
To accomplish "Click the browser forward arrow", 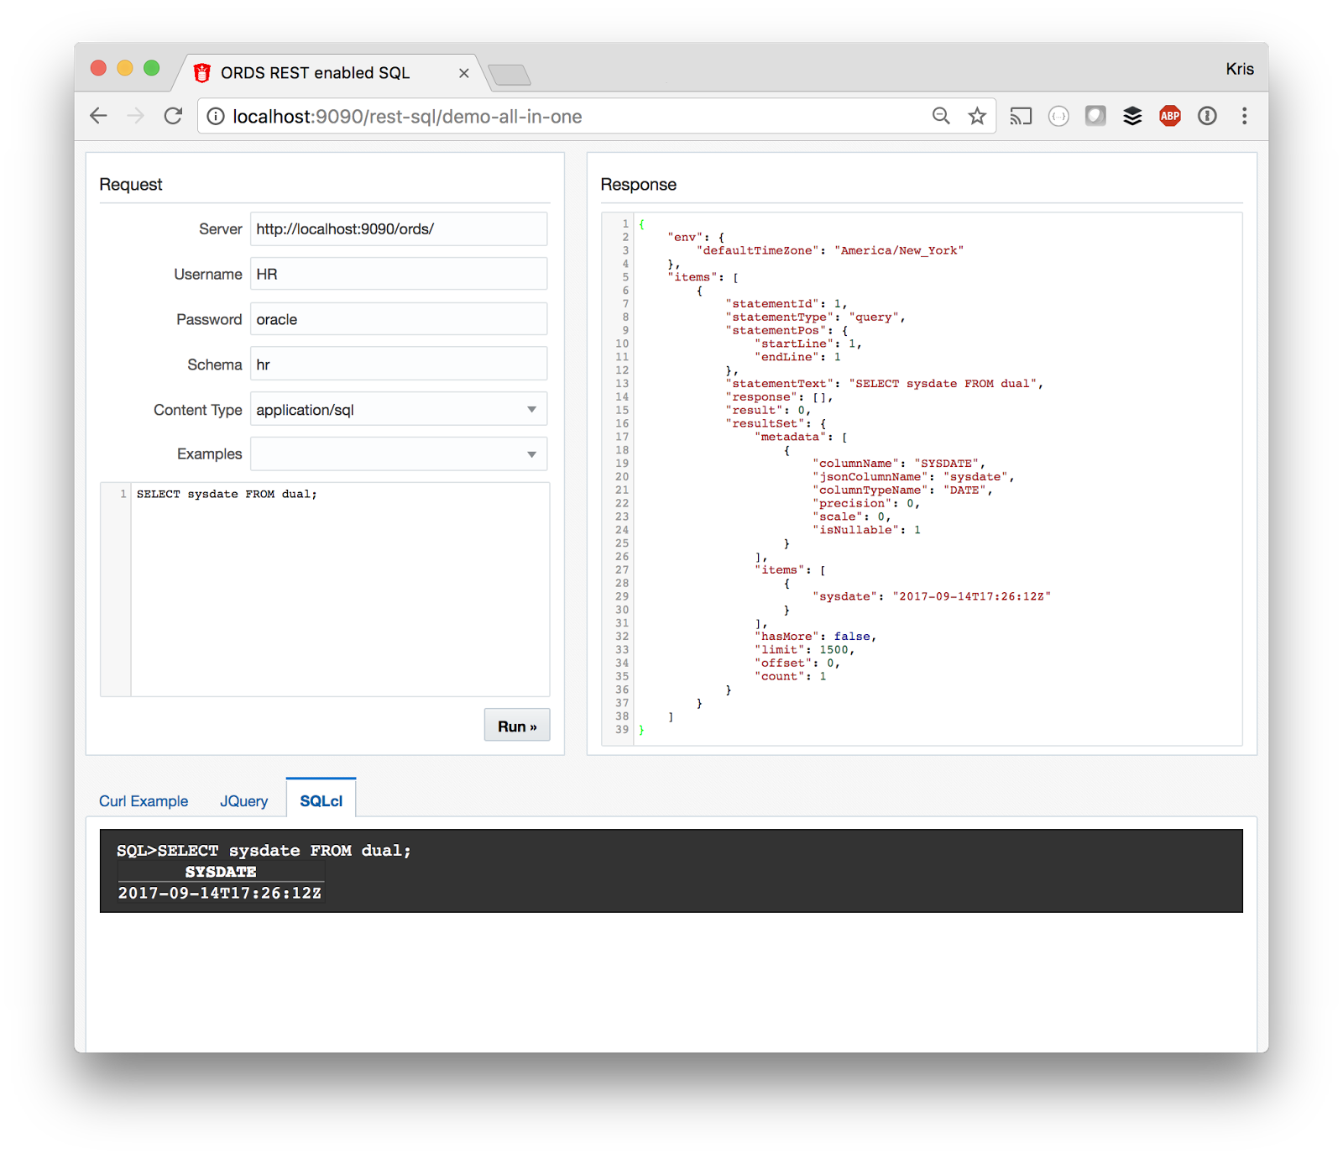I will coord(135,116).
